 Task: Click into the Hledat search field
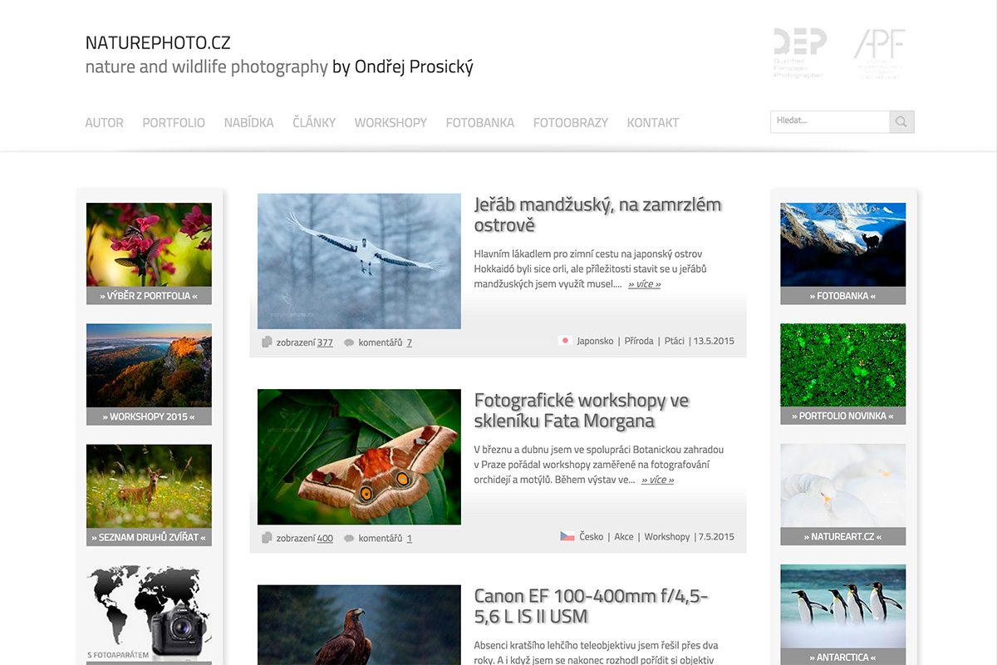click(829, 121)
